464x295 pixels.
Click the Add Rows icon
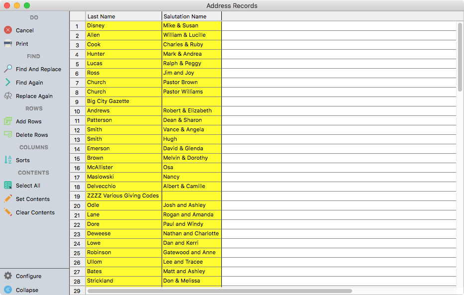[8, 121]
